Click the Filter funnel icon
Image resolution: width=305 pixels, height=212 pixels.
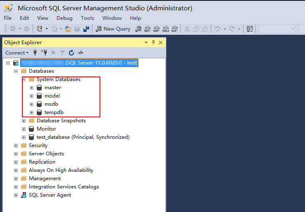[62, 52]
